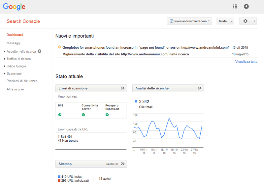Click the orange warning icon next to Googlebot message
The width and height of the screenshot is (264, 185).
coord(59,47)
